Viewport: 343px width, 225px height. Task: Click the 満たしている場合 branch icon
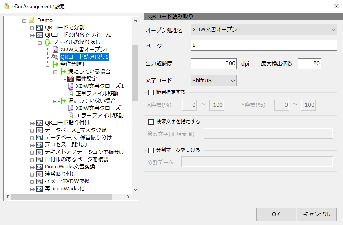pos(63,72)
